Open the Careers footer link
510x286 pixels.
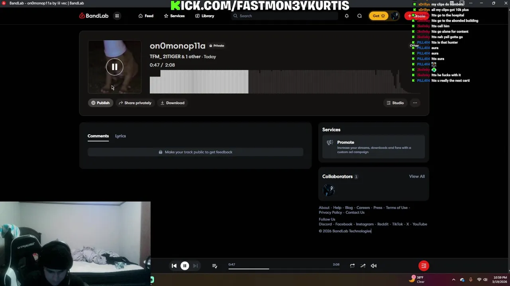[363, 208]
